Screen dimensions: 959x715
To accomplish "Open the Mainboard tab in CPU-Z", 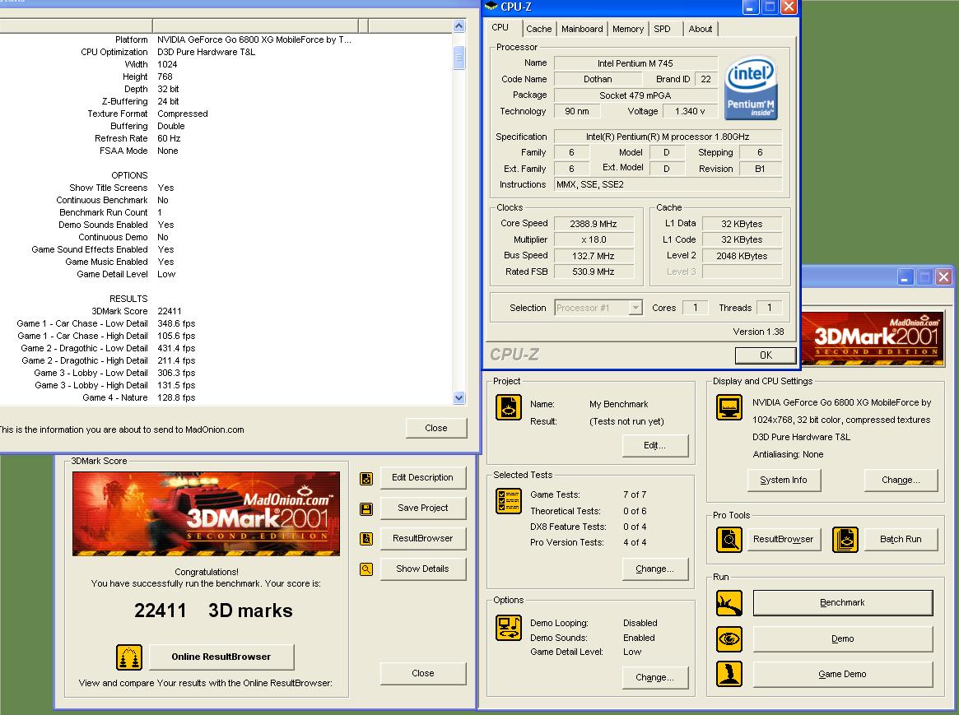I will pyautogui.click(x=582, y=29).
